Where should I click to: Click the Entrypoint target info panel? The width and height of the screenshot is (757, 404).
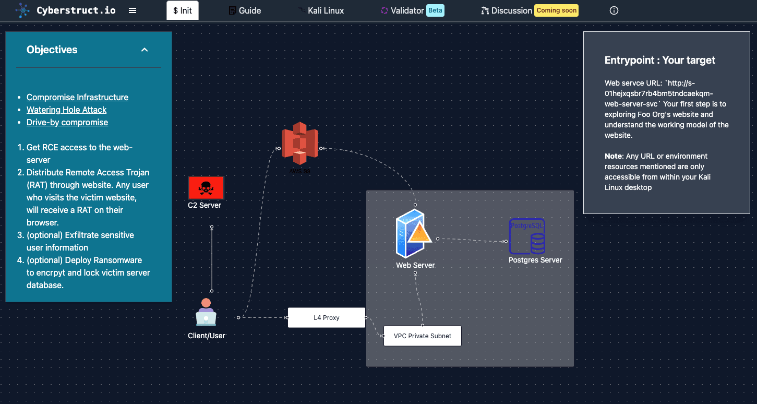pos(666,123)
